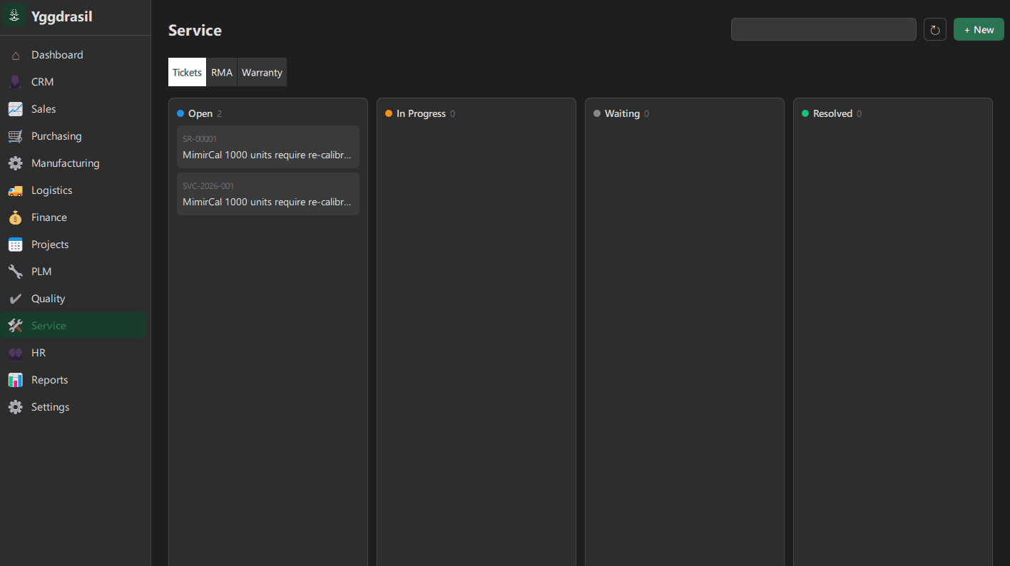Select the PLM wrench icon
1010x566 pixels.
pyautogui.click(x=15, y=271)
